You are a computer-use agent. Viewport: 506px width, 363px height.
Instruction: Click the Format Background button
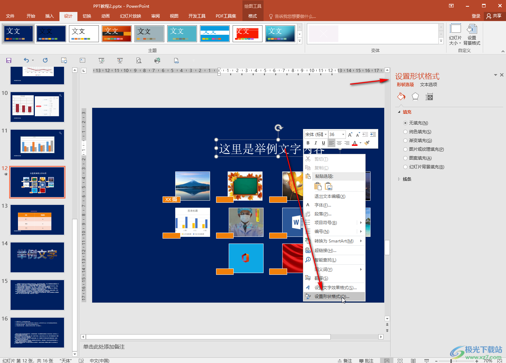point(472,34)
